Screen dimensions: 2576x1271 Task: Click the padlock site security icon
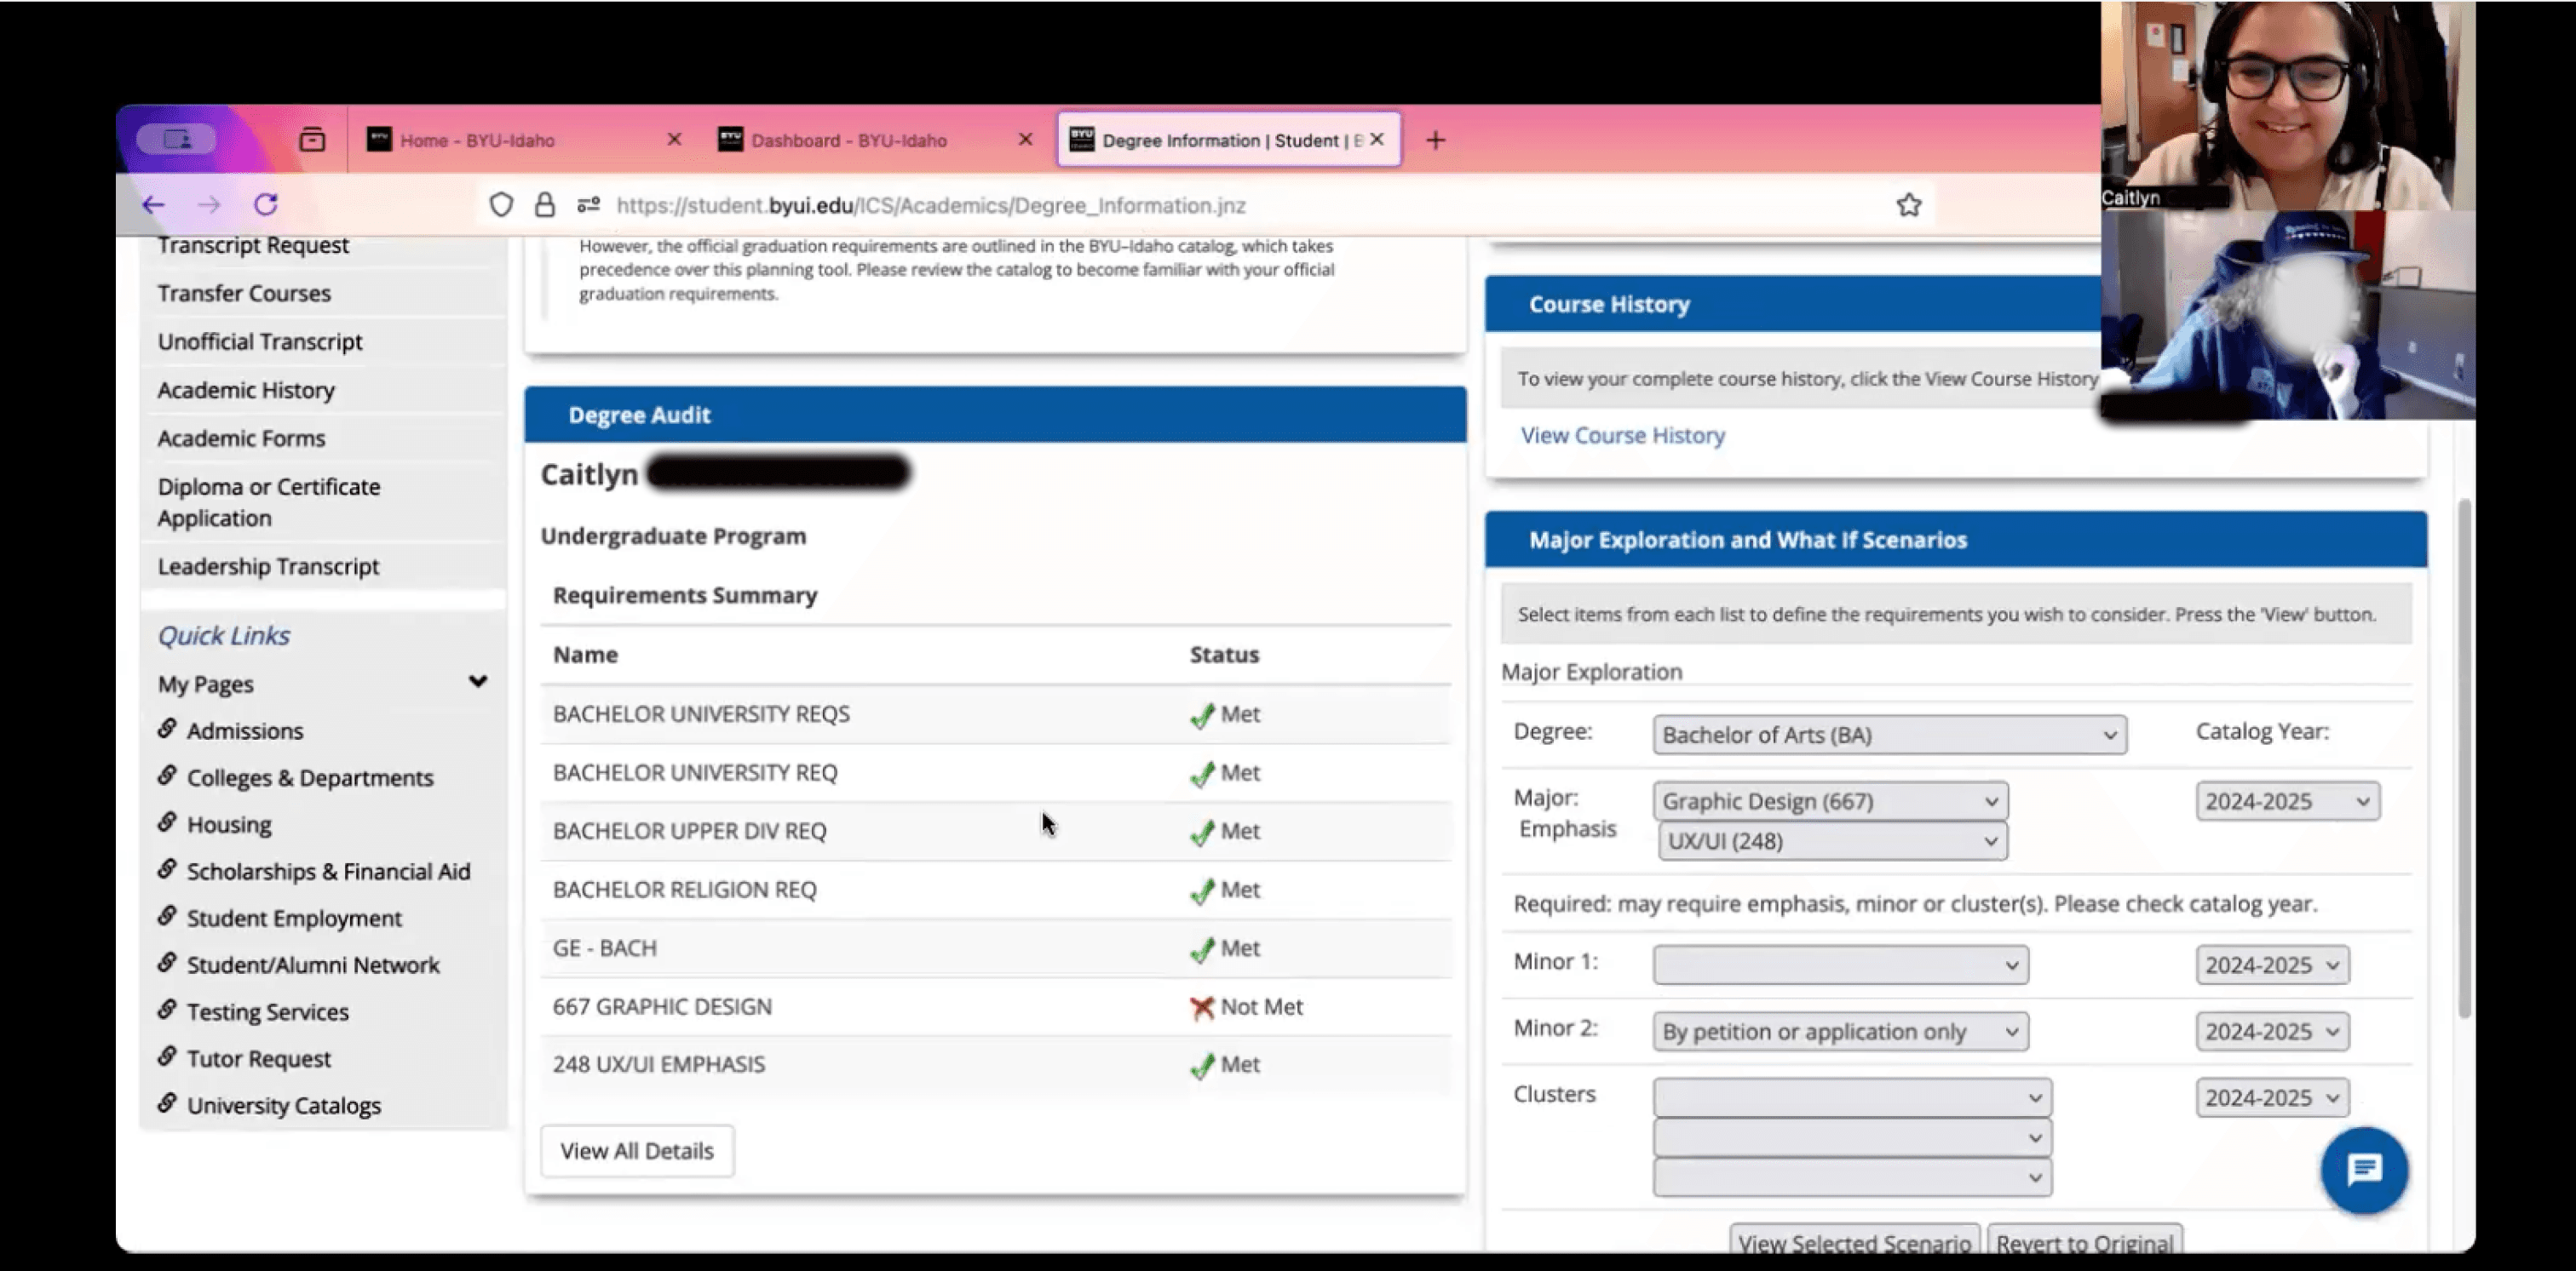[x=545, y=205]
